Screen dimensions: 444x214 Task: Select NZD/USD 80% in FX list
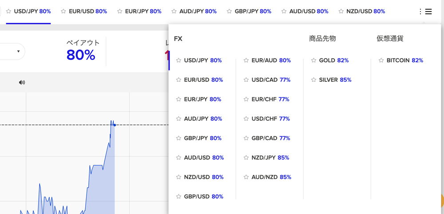(204, 177)
